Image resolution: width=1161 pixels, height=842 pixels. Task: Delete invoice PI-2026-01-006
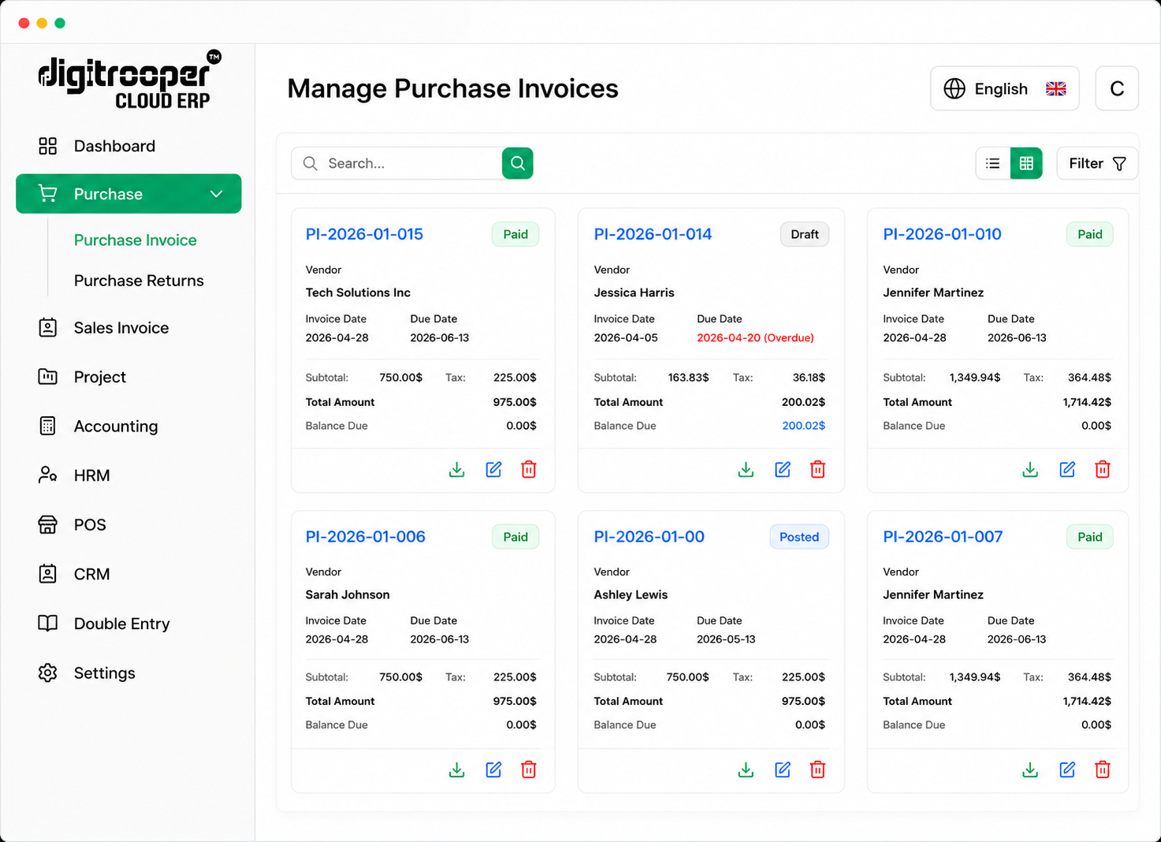point(529,769)
